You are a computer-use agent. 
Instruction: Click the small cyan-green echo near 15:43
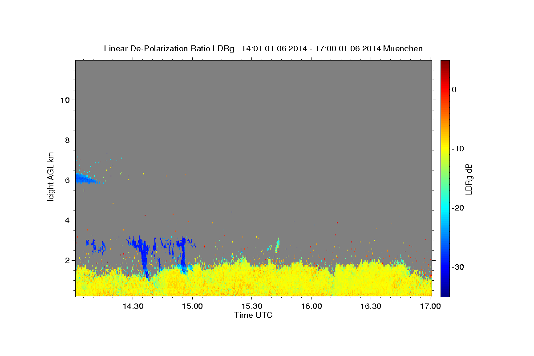(277, 245)
